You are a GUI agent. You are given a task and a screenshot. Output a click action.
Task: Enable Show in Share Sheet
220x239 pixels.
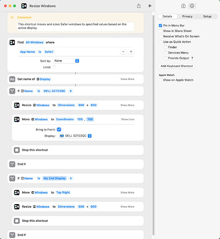(161, 31)
